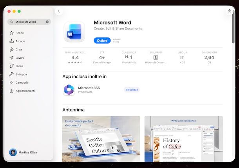The height and width of the screenshot is (168, 239).
Task: Click the IT language entry
Action: coord(182,57)
